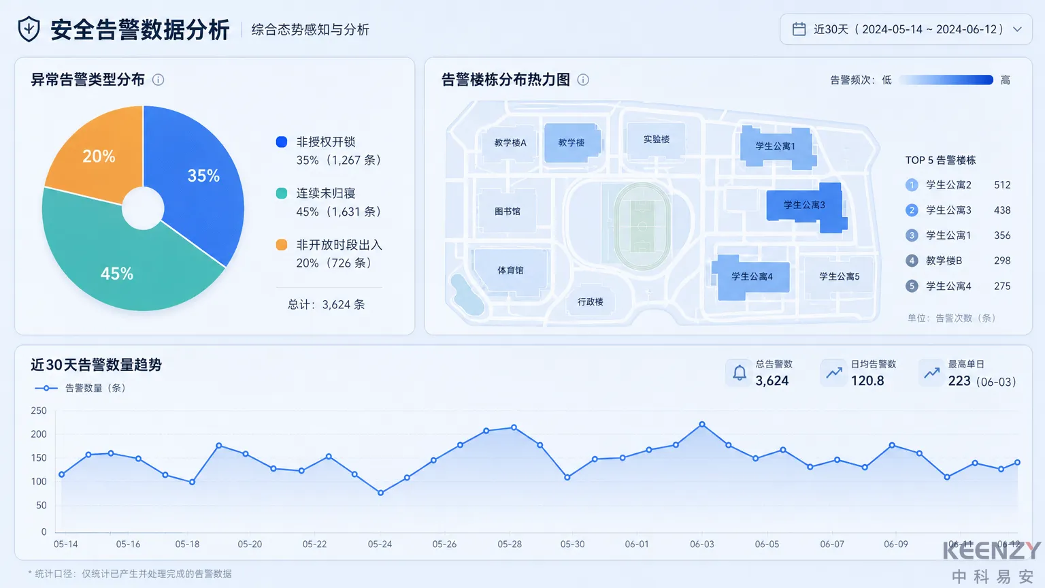Viewport: 1045px width, 588px height.
Task: Click 行政楼 building on the map
Action: click(591, 302)
